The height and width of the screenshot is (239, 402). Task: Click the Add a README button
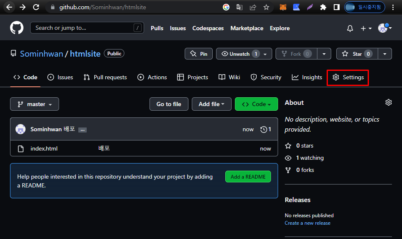(x=248, y=177)
